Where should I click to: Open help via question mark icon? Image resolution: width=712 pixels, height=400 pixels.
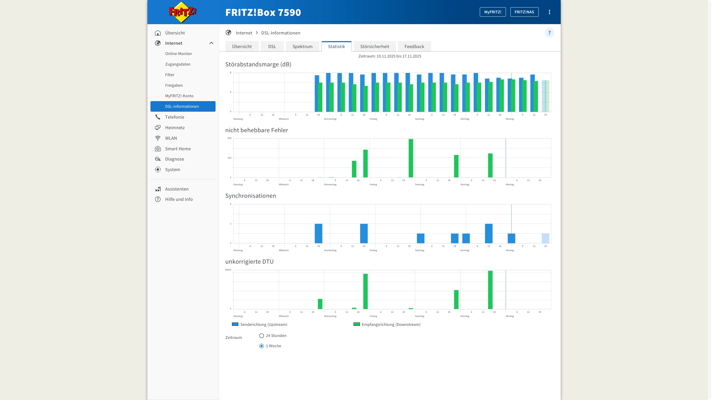tap(549, 33)
